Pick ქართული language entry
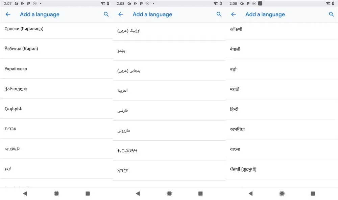This screenshot has height=200, width=338. (56, 89)
